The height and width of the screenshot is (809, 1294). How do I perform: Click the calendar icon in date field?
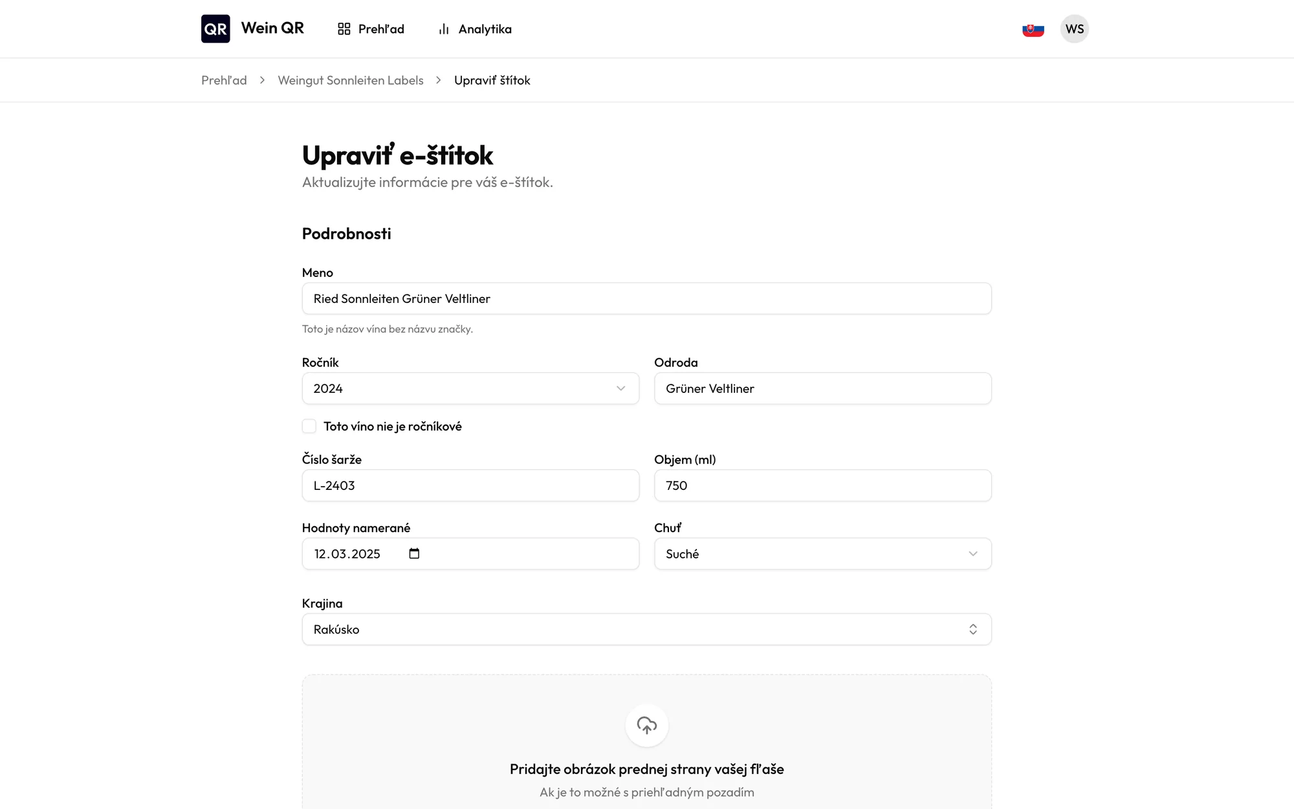414,553
